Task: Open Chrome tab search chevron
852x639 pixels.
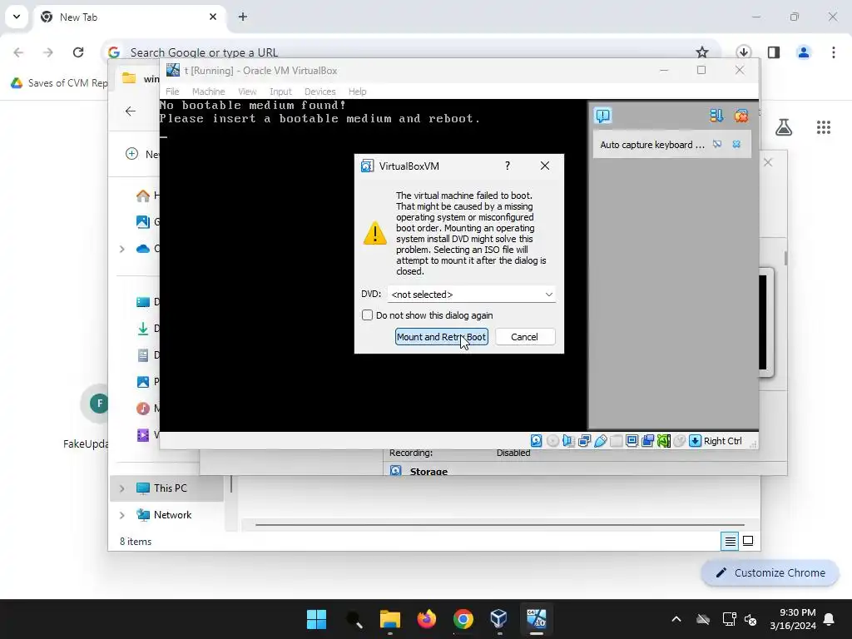Action: coord(17,17)
